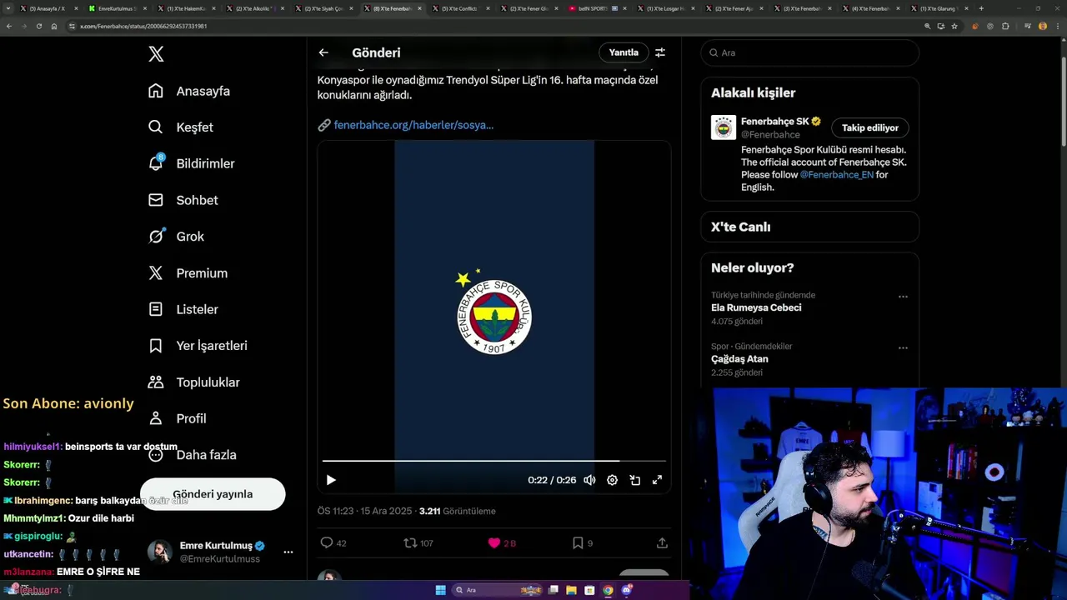Viewport: 1067px width, 600px height.
Task: Open views count 3.211 Görüntüleme
Action: [457, 511]
